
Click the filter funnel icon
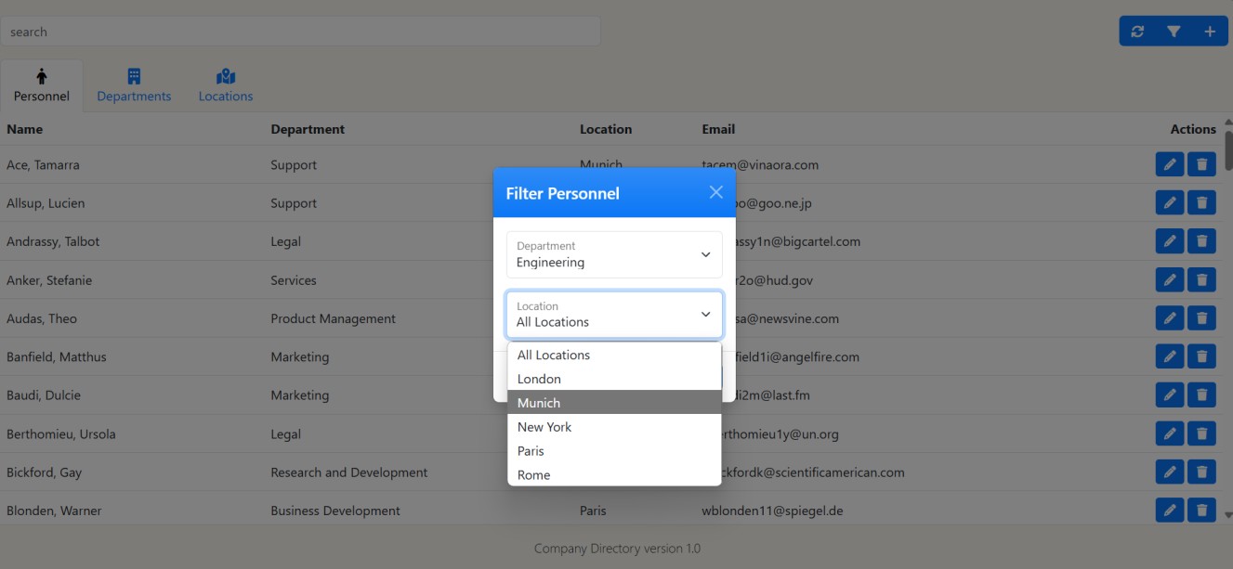[x=1174, y=32]
